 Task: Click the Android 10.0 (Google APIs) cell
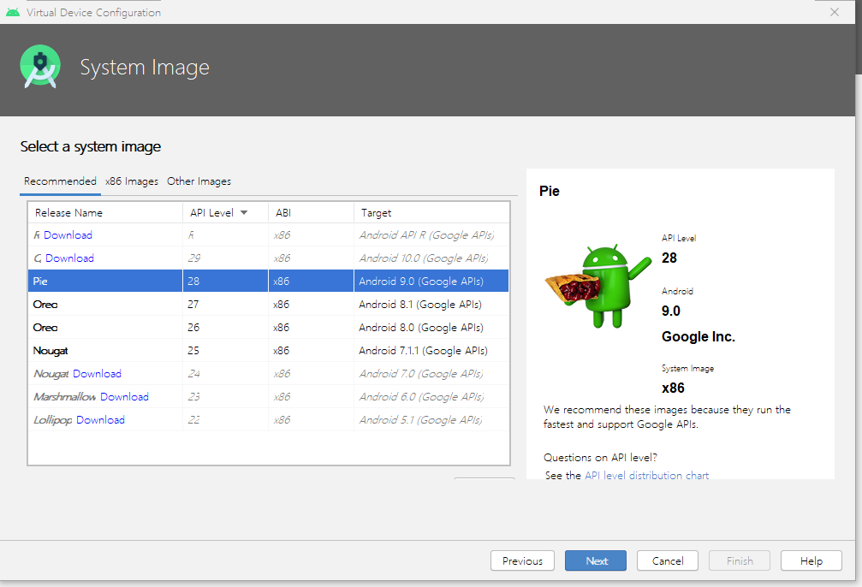(x=431, y=258)
